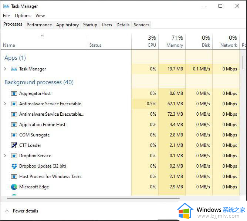
Task: Click the Dropbox Service process icon
Action: click(14, 156)
